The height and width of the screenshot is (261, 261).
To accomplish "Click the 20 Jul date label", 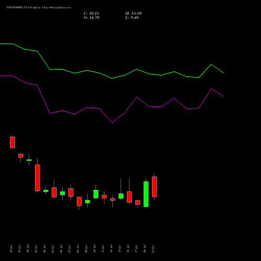I will pos(145,248).
